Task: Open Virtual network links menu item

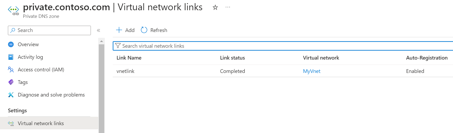Action: (41, 123)
